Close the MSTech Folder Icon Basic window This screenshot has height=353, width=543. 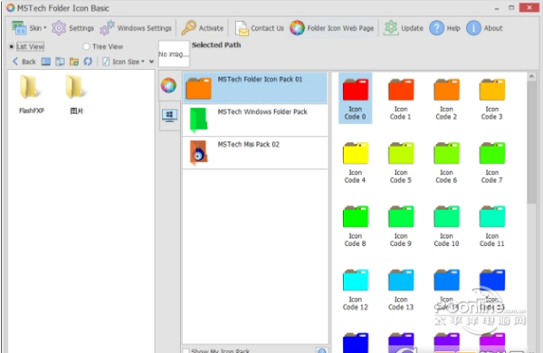529,7
